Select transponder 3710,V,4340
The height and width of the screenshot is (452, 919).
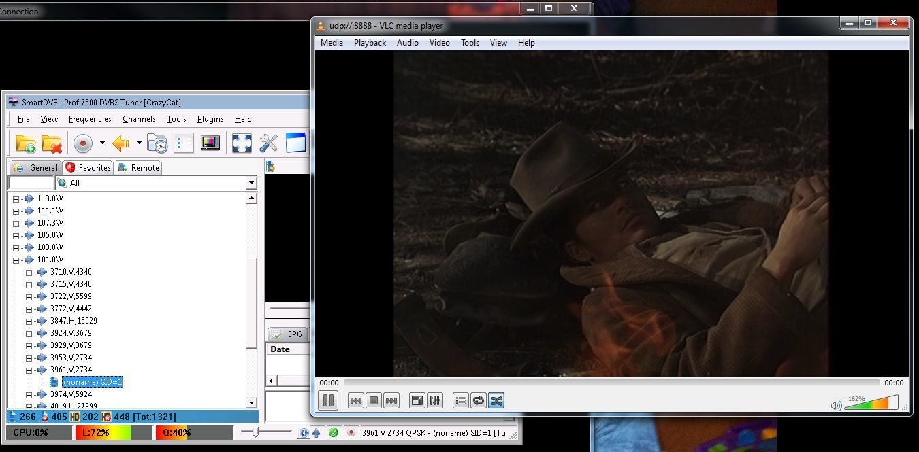71,272
